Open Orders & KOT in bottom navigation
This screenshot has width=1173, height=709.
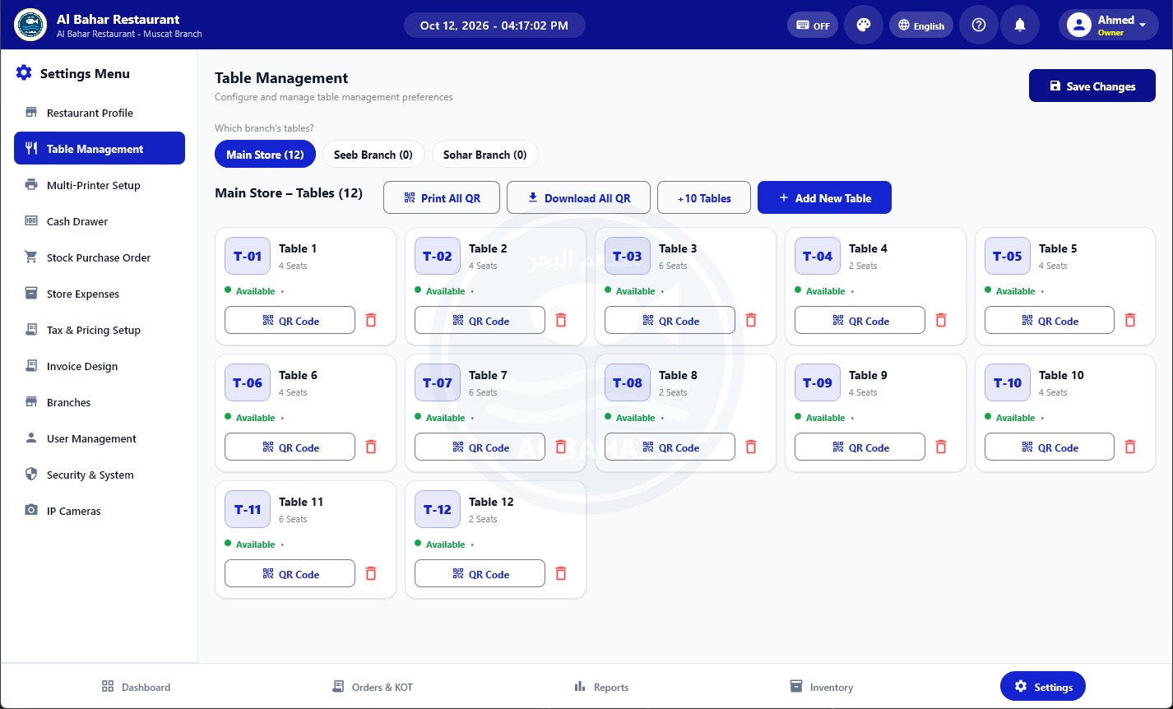pos(372,687)
